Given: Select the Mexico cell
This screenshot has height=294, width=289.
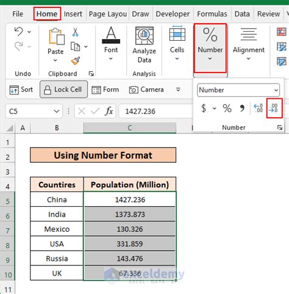Looking at the screenshot, I should [57, 229].
